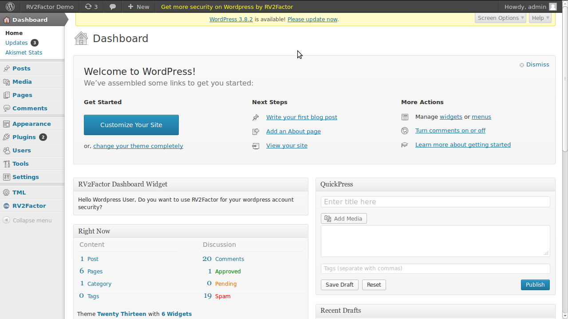The height and width of the screenshot is (319, 568).
Task: Open the WordPress logo menu
Action: pyautogui.click(x=10, y=7)
